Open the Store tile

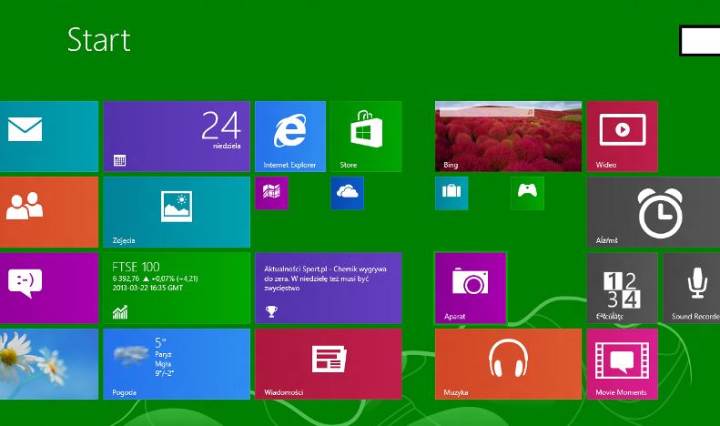[366, 137]
